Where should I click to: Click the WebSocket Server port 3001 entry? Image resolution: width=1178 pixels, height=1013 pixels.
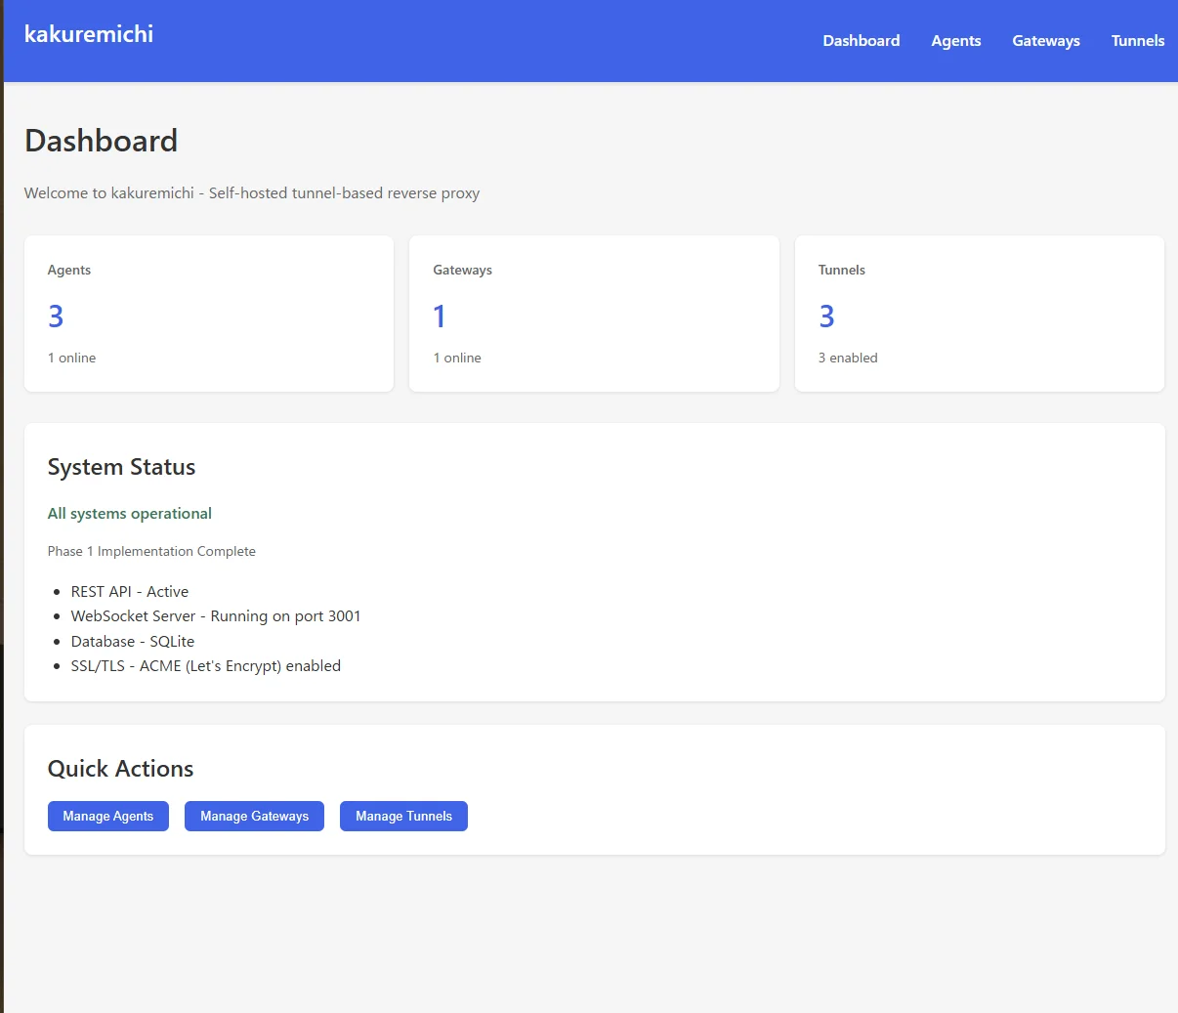(x=216, y=616)
